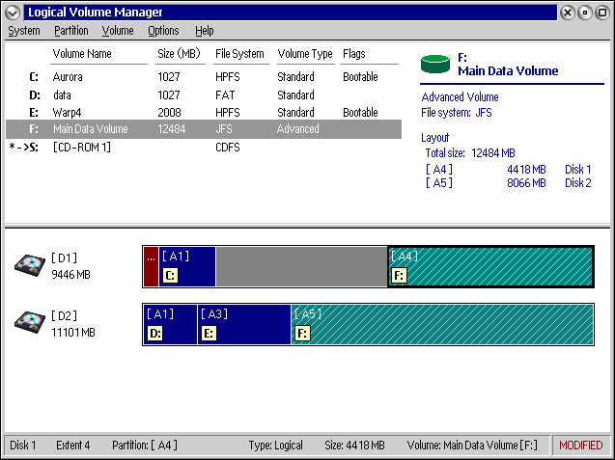Viewport: 615px width, 460px height.
Task: Click the 11101 MB disk size label
Action: pyautogui.click(x=73, y=333)
